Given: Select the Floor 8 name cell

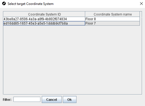Looking at the screenshot, I should (x=112, y=19).
